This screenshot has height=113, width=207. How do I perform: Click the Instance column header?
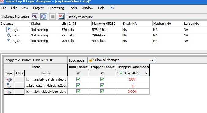[15, 24]
